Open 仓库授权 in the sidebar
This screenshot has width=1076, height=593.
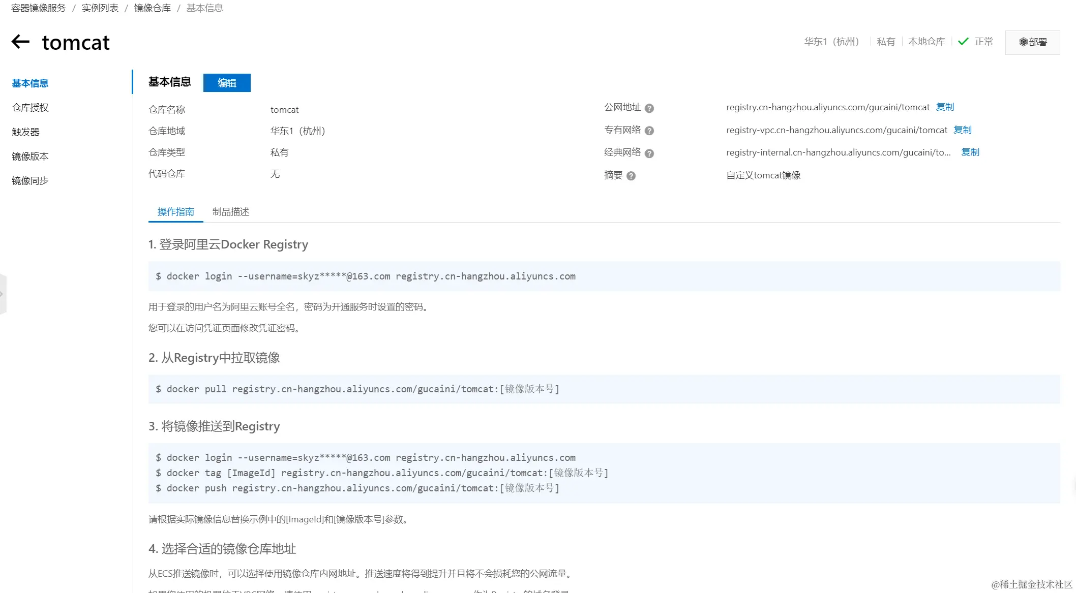click(30, 108)
